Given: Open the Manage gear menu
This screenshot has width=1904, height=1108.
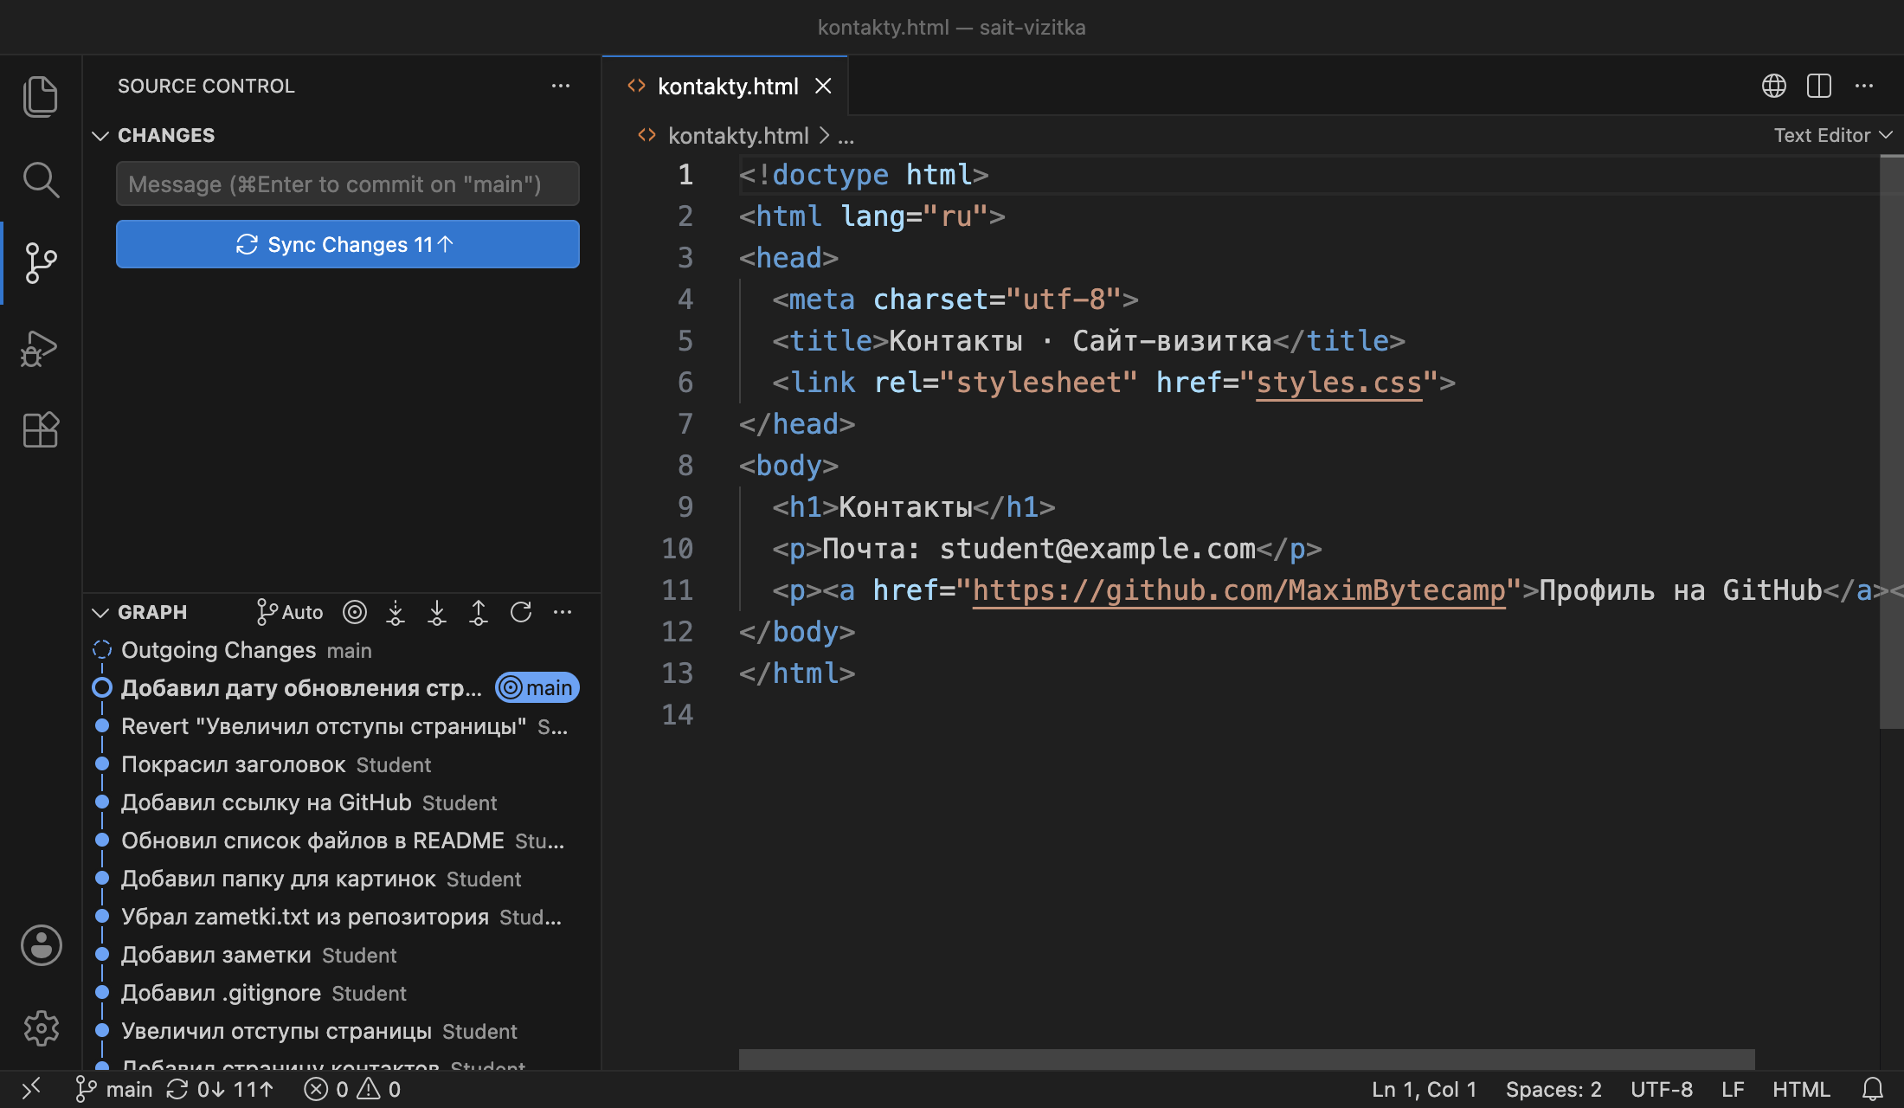Looking at the screenshot, I should [x=41, y=1027].
